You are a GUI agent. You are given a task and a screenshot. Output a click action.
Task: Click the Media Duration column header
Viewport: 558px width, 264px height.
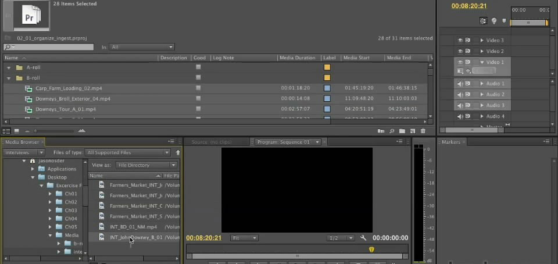[298, 58]
